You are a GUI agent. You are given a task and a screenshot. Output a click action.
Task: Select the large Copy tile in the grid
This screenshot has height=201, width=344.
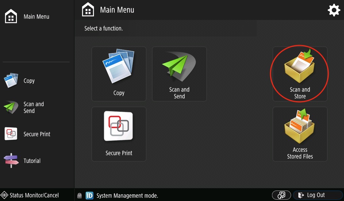click(119, 74)
